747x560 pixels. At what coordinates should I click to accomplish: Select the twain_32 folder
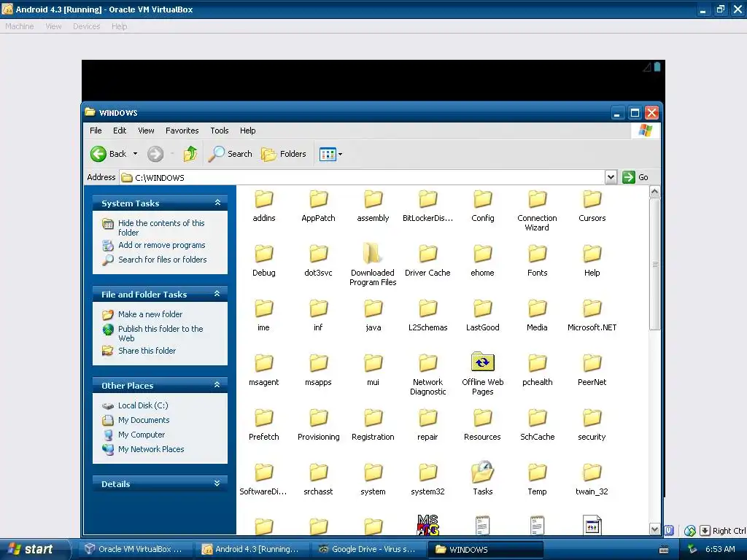coord(592,480)
